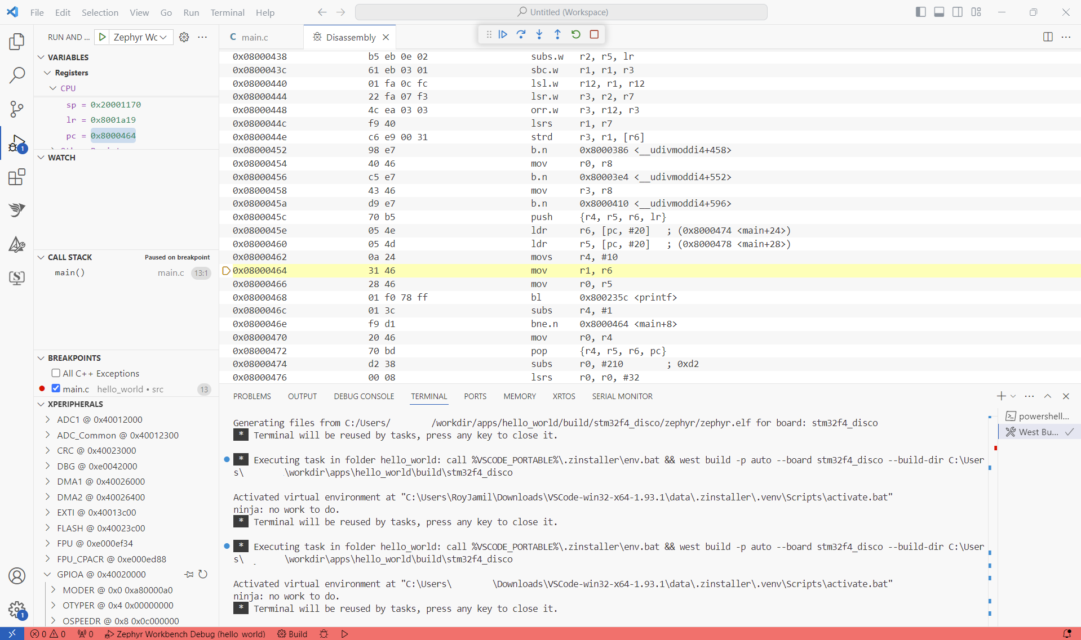The width and height of the screenshot is (1081, 640).
Task: Open the Run menu
Action: point(190,12)
